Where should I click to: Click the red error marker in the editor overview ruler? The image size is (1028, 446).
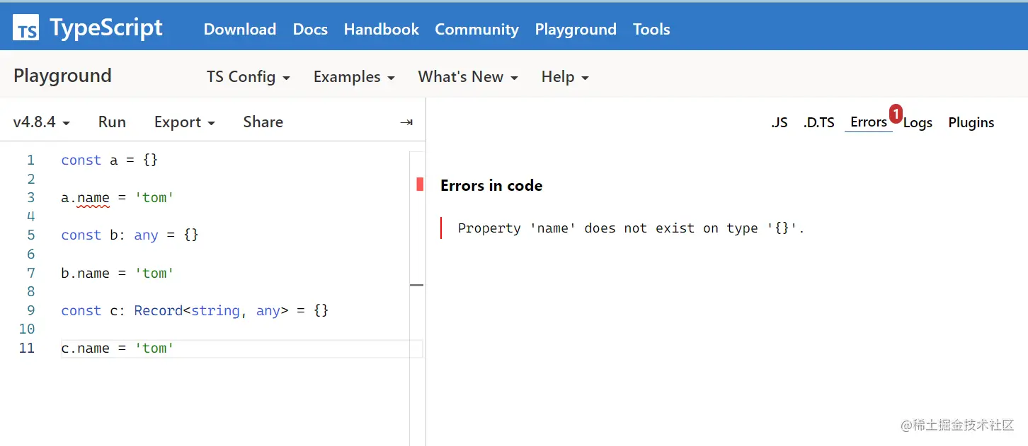pyautogui.click(x=420, y=184)
